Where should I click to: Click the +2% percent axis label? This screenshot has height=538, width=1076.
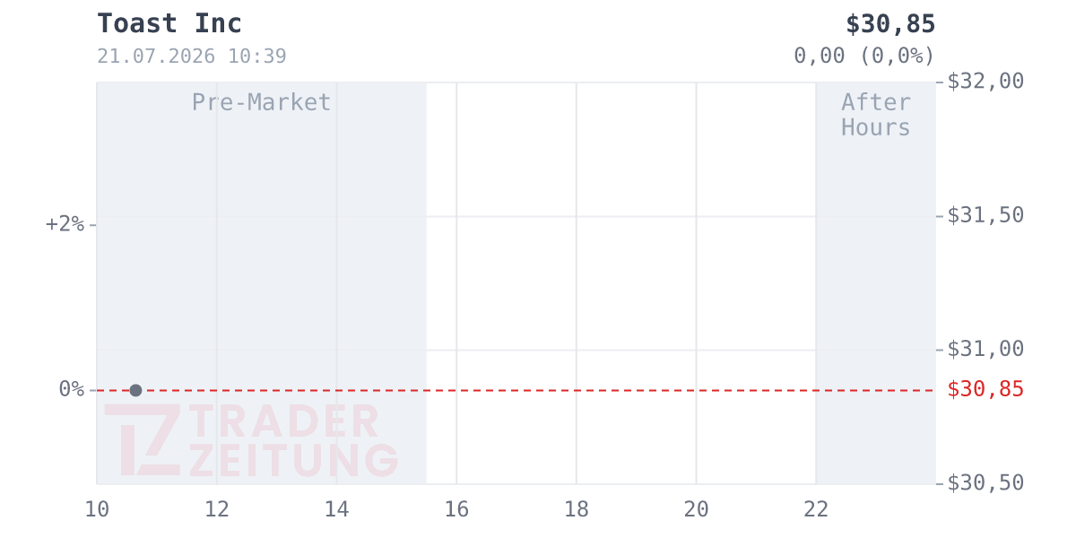(x=65, y=224)
